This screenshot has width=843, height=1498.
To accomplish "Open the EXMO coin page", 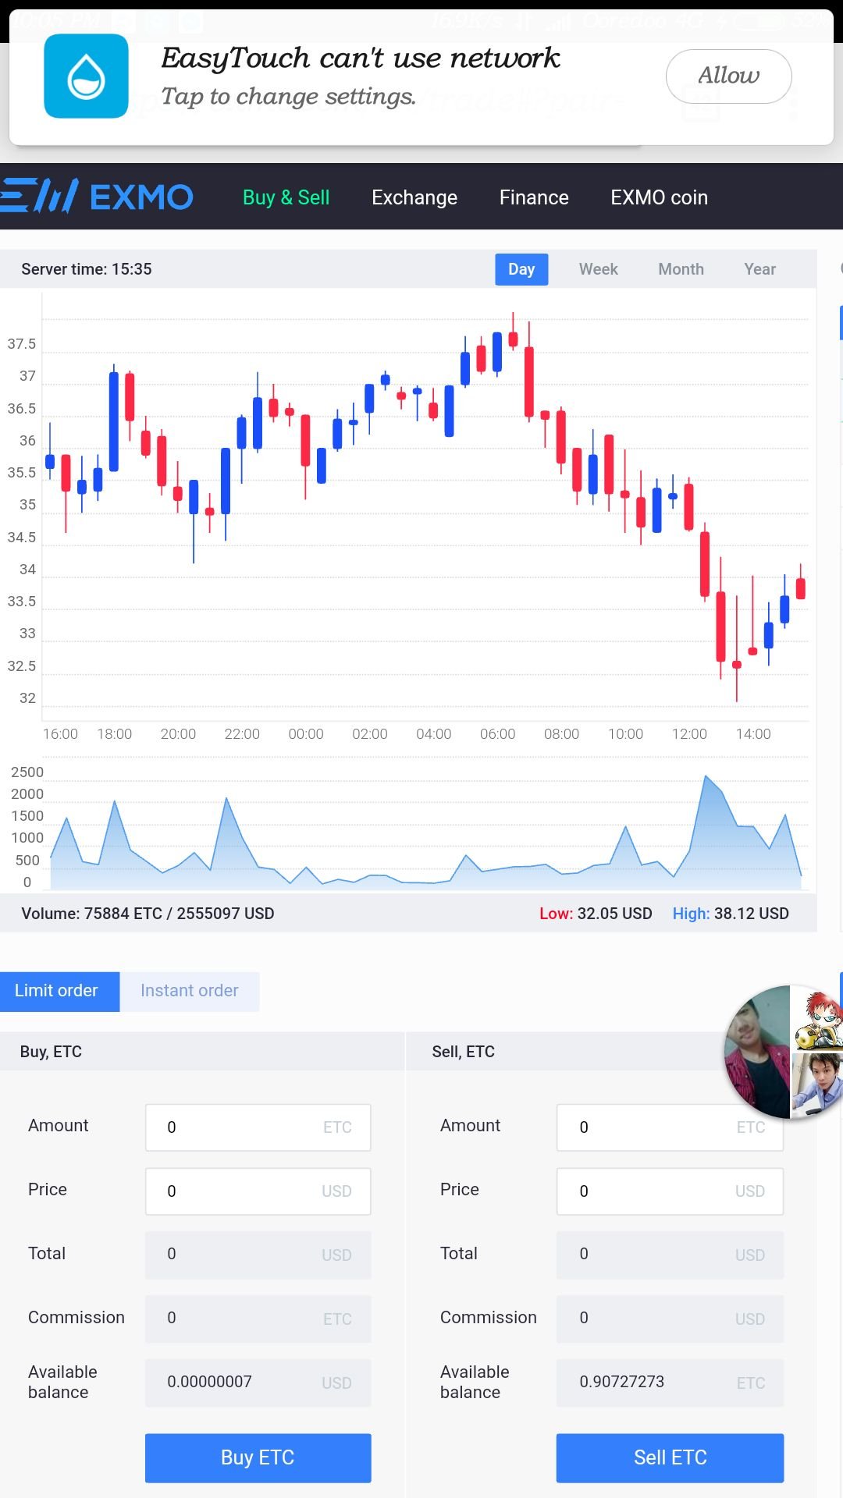I will [659, 197].
